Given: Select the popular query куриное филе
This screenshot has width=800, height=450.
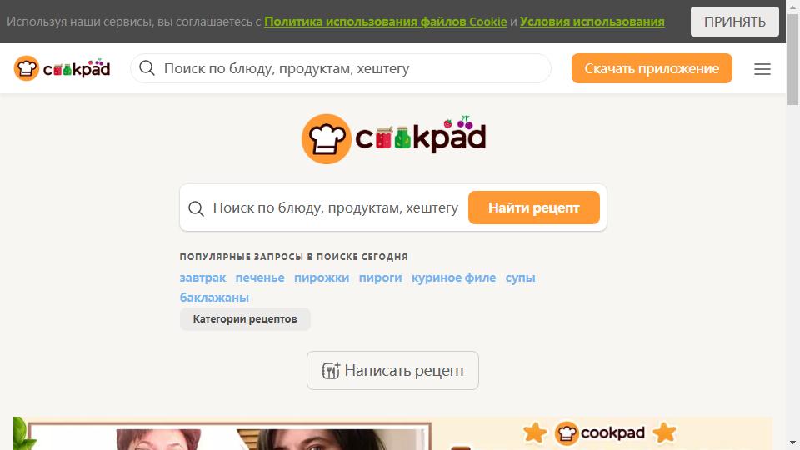Looking at the screenshot, I should pyautogui.click(x=453, y=277).
